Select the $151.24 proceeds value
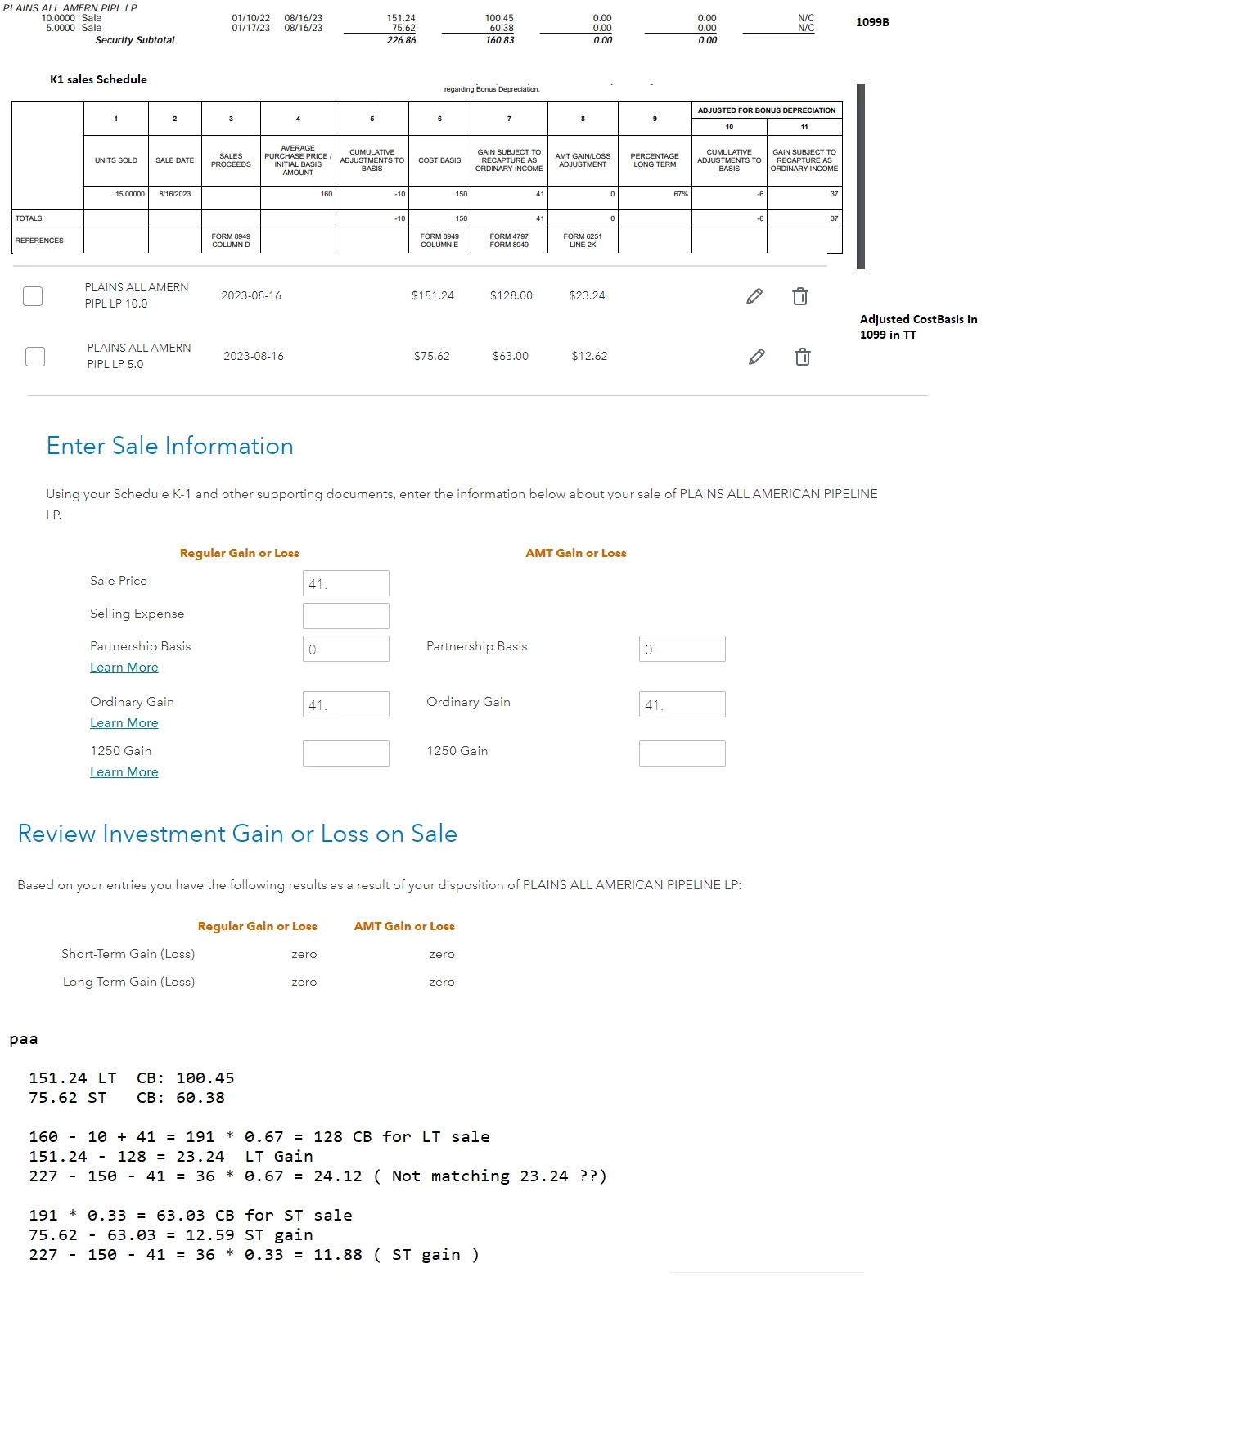 click(433, 295)
